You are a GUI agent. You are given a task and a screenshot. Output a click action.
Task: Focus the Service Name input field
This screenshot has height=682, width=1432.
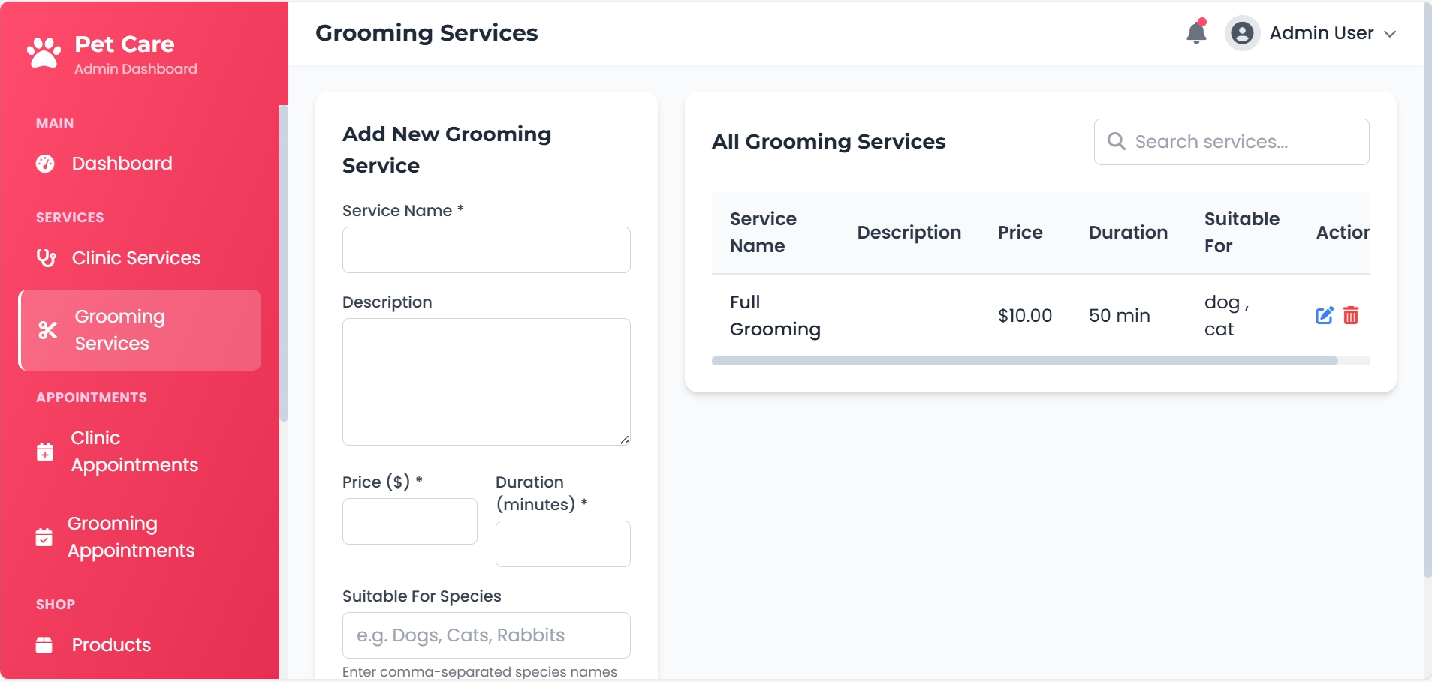click(x=486, y=250)
